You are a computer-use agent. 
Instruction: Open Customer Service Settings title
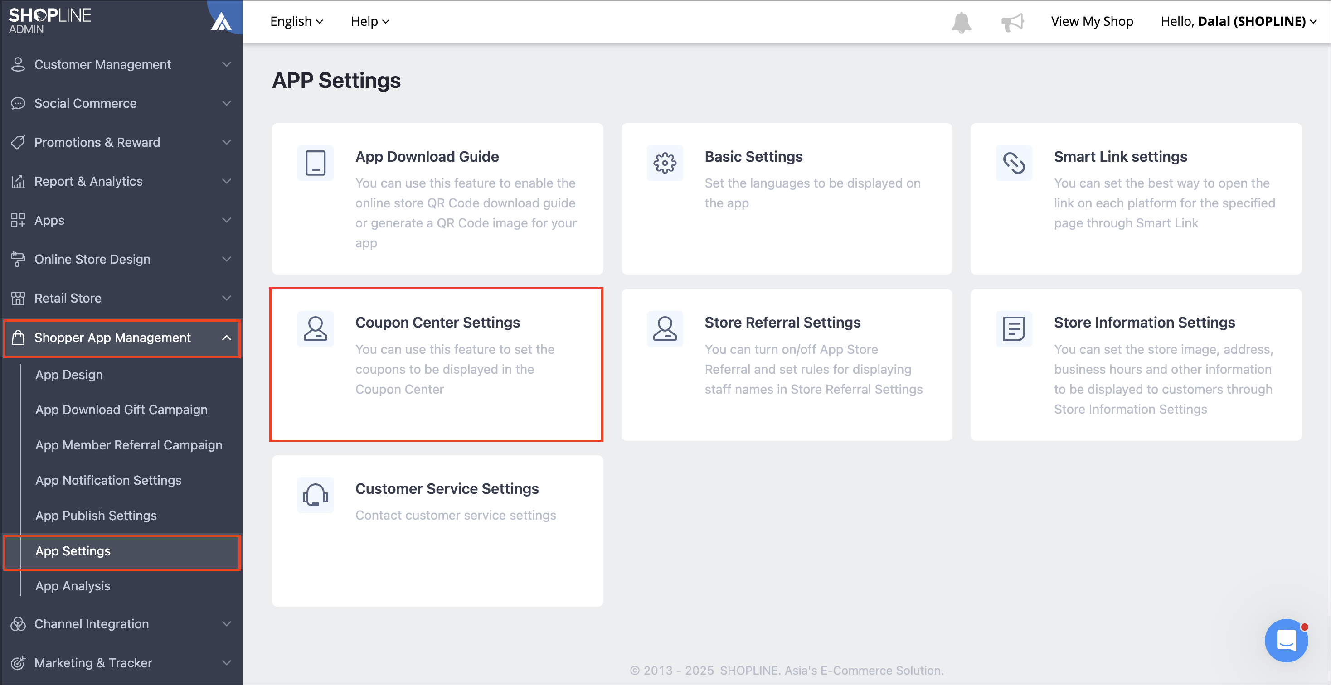point(447,488)
